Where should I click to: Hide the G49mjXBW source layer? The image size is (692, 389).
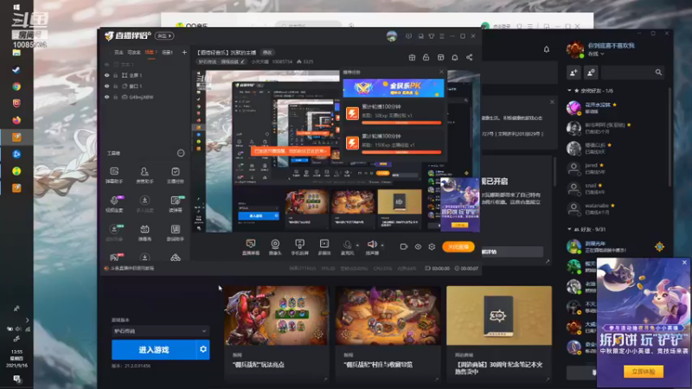pos(106,97)
